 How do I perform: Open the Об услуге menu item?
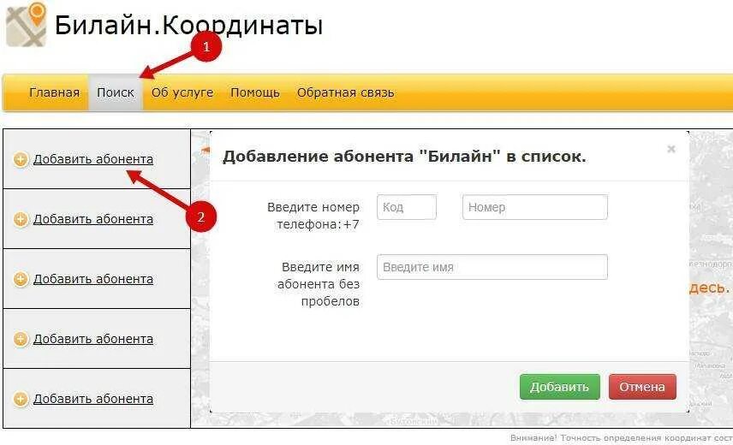(182, 92)
